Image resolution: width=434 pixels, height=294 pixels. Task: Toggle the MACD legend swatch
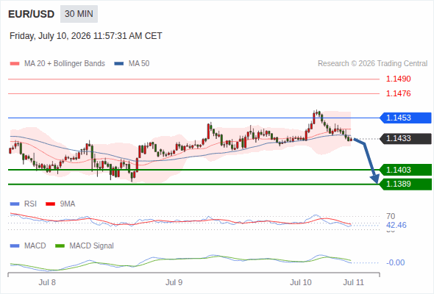(15, 246)
